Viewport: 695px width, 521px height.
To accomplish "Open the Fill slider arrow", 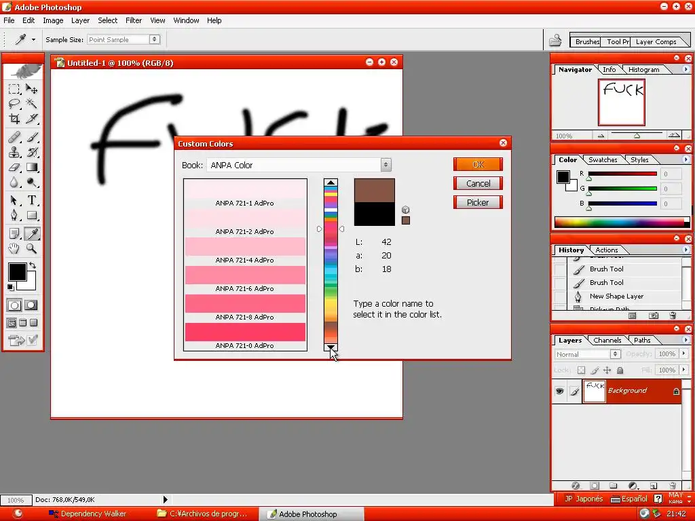I will pyautogui.click(x=684, y=370).
